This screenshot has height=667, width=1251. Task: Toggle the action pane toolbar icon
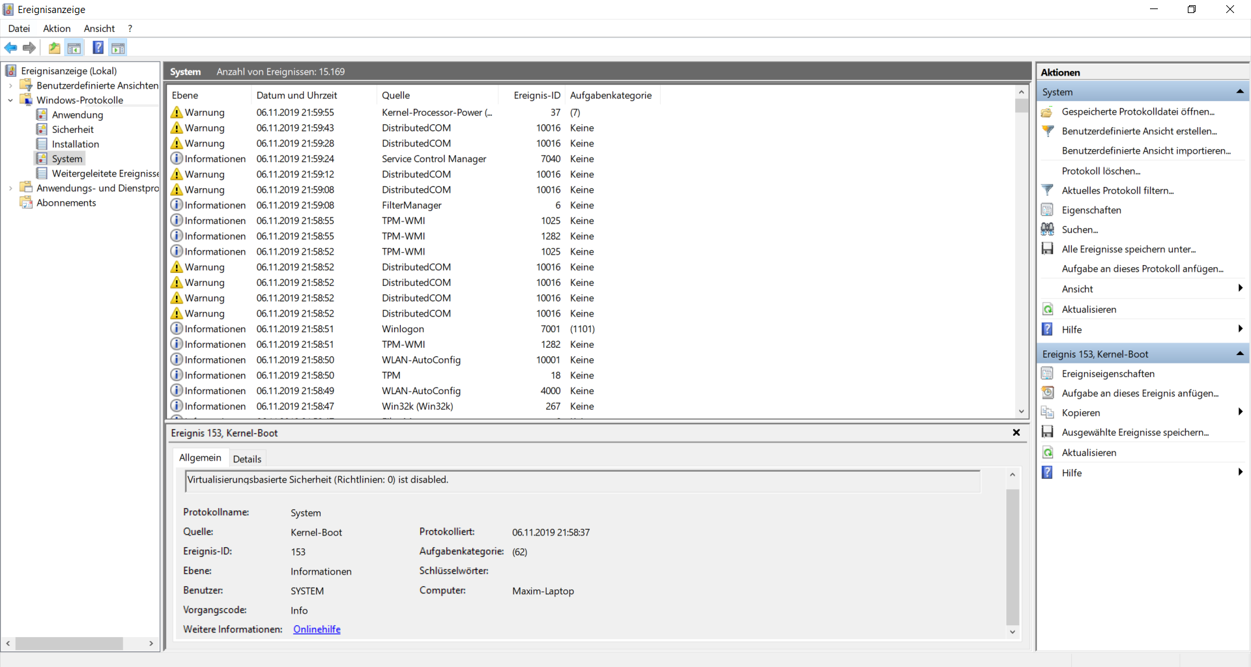(x=118, y=48)
